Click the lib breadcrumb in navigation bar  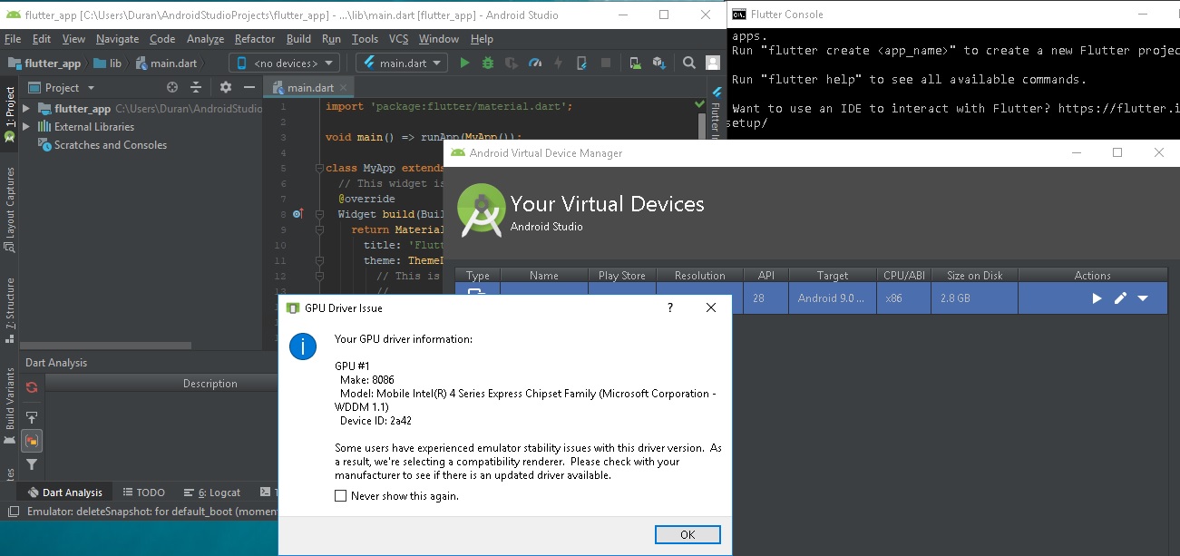pos(108,63)
